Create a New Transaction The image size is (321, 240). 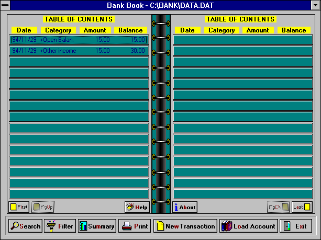coord(185,226)
